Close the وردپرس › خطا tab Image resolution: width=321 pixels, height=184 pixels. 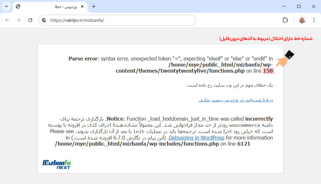coord(82,6)
